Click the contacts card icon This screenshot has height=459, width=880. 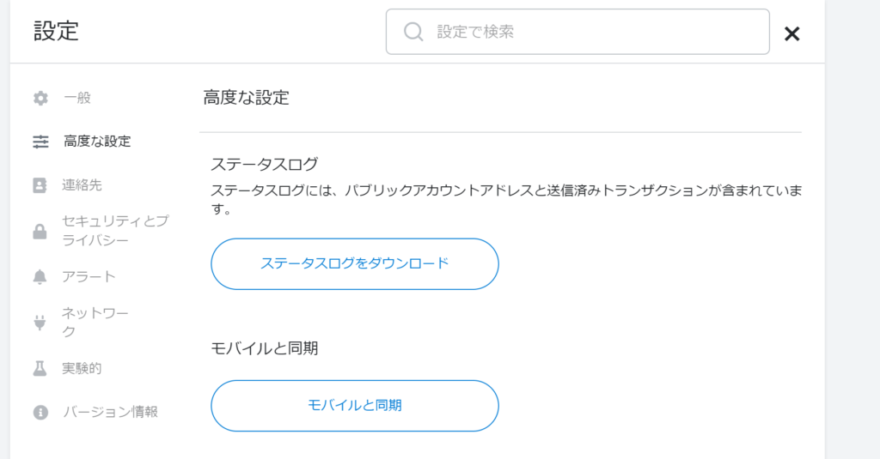pos(40,185)
